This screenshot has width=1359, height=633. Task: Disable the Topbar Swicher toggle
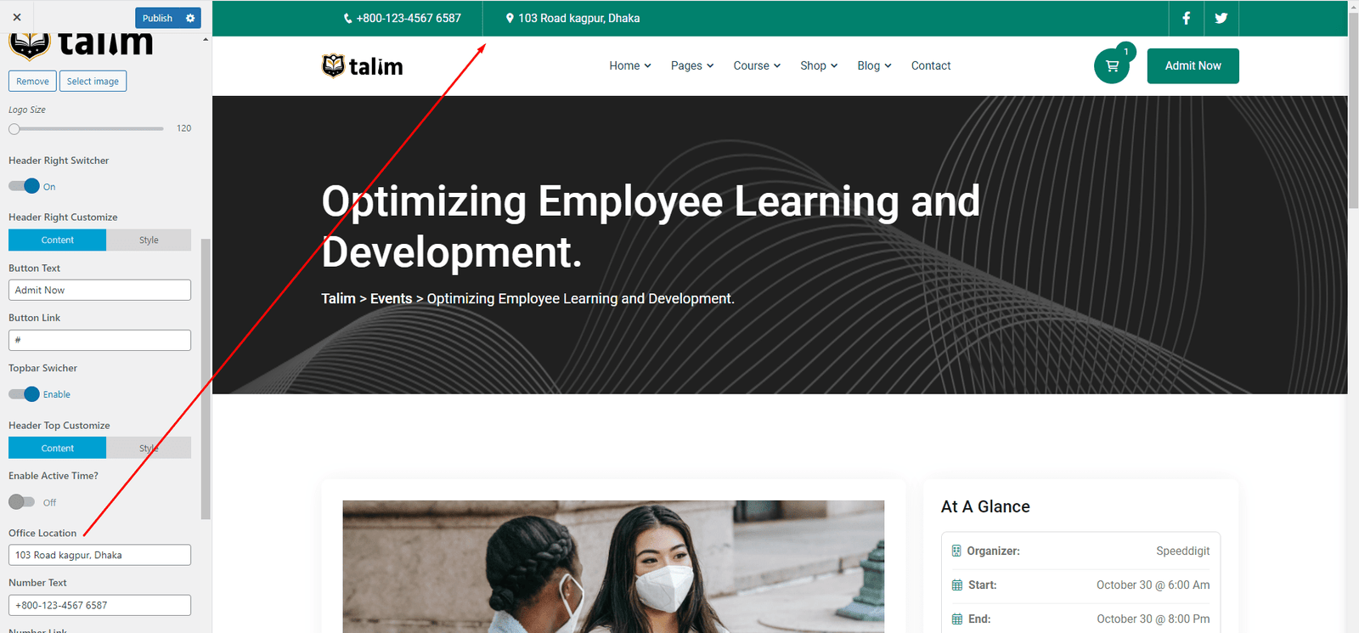pos(25,394)
